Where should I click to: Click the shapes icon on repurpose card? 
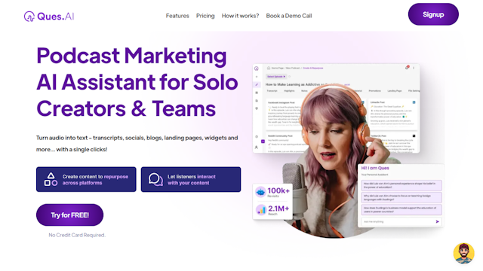click(x=51, y=179)
